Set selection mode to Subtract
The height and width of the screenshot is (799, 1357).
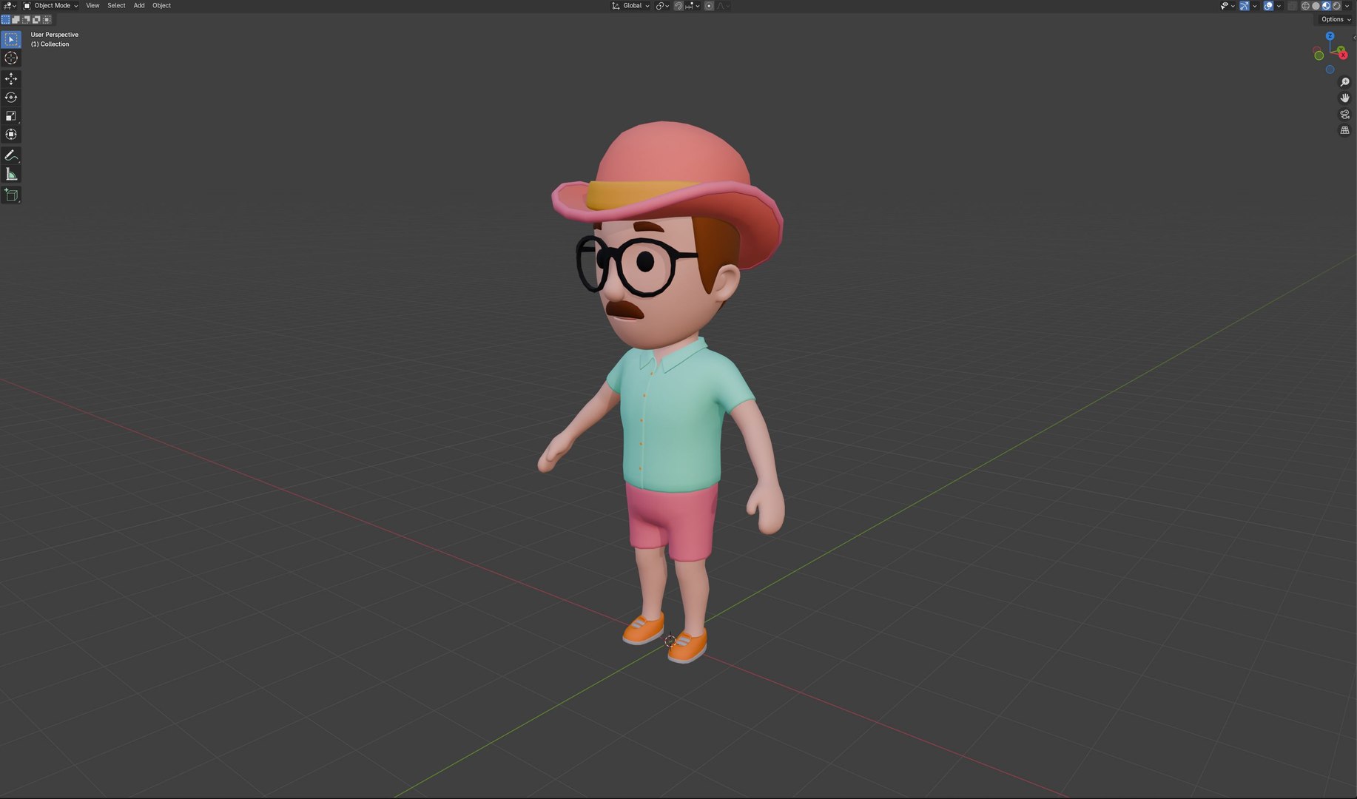26,19
